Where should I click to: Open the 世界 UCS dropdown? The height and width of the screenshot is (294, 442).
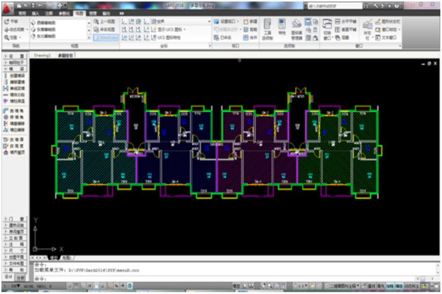coord(181,21)
